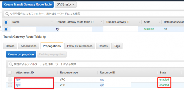The height and width of the screenshot is (90, 184).
Task: Toggle the select-all route tables checkbox
Action: (x=6, y=22)
